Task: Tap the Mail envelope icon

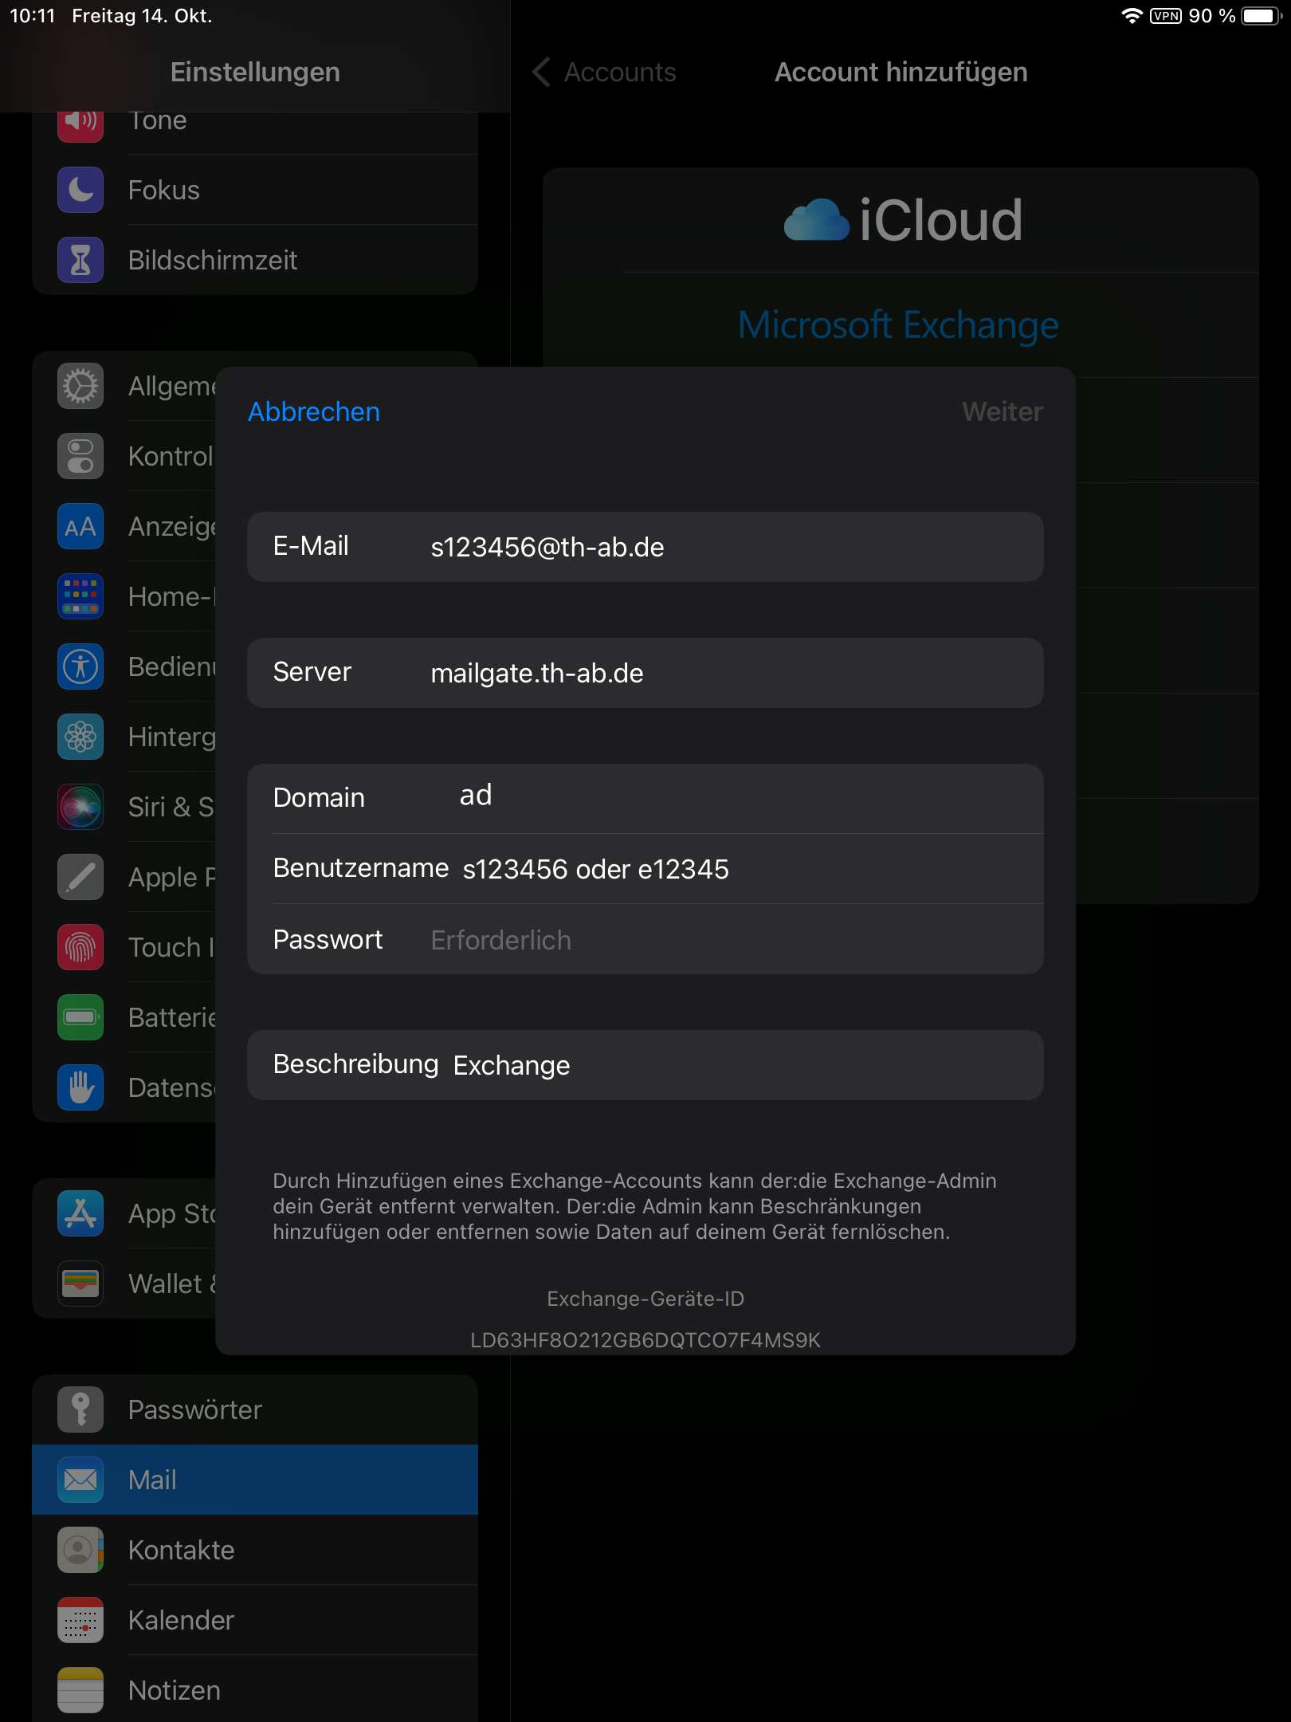Action: 80,1480
